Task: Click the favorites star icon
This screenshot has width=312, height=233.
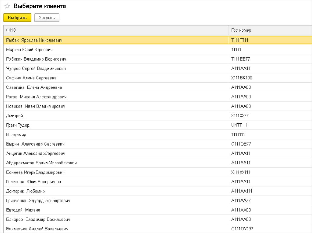Action: [7, 6]
